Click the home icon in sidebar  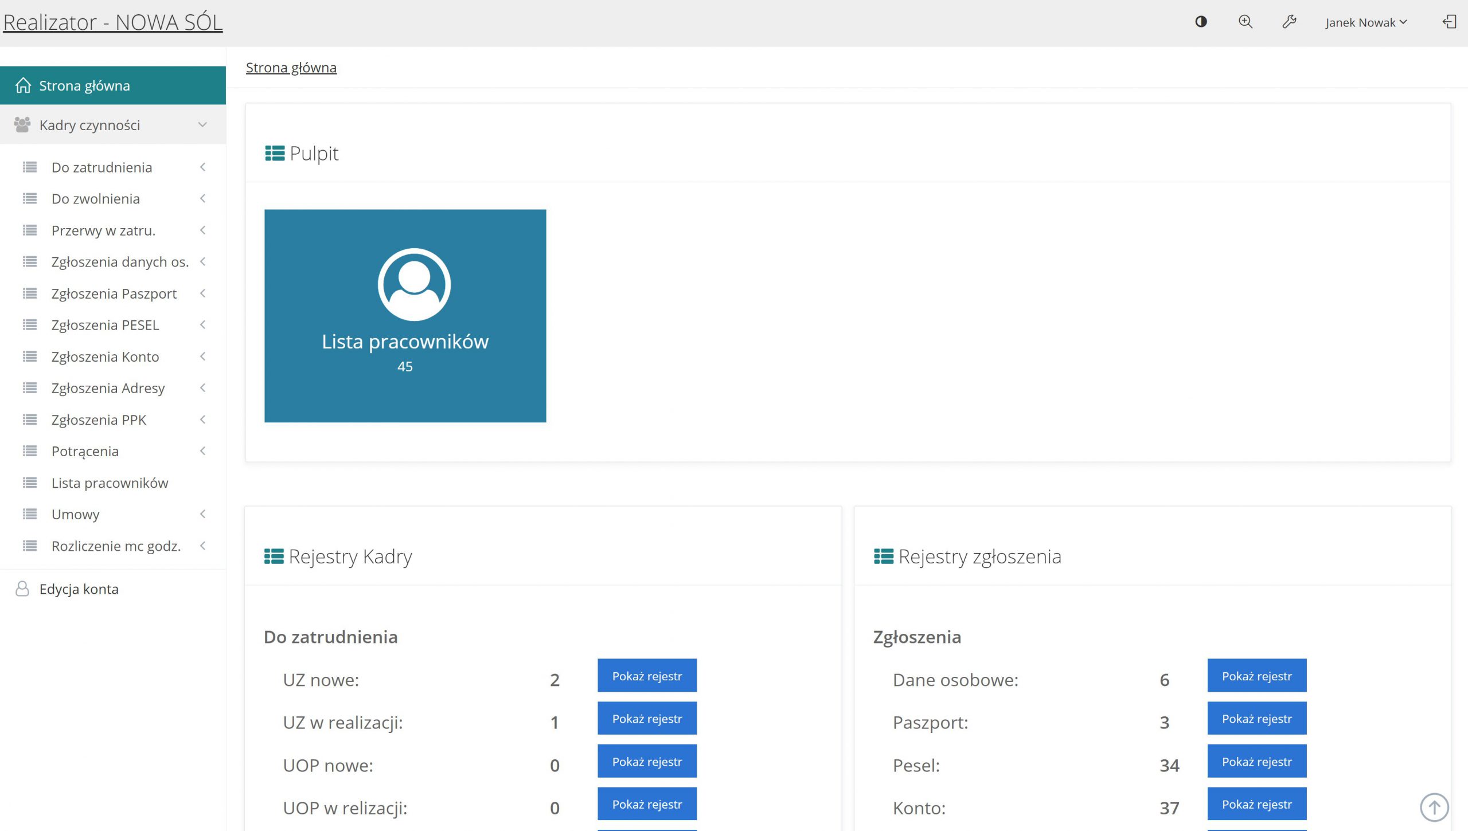[24, 85]
